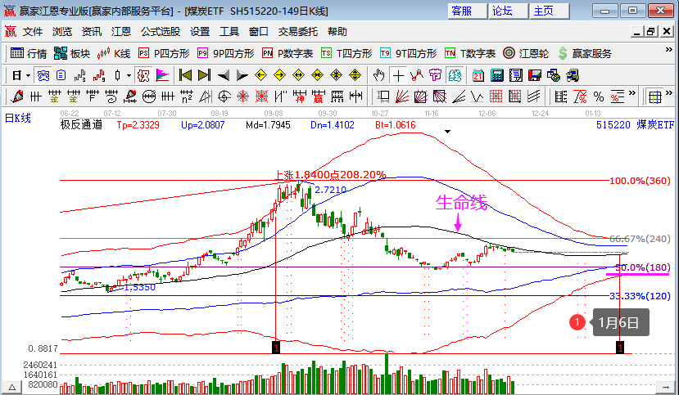Open the calculator icon in toolbar
This screenshot has width=679, height=395.
pos(497,75)
